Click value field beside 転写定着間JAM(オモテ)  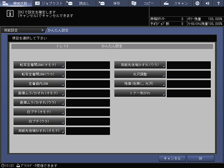pos(88,65)
